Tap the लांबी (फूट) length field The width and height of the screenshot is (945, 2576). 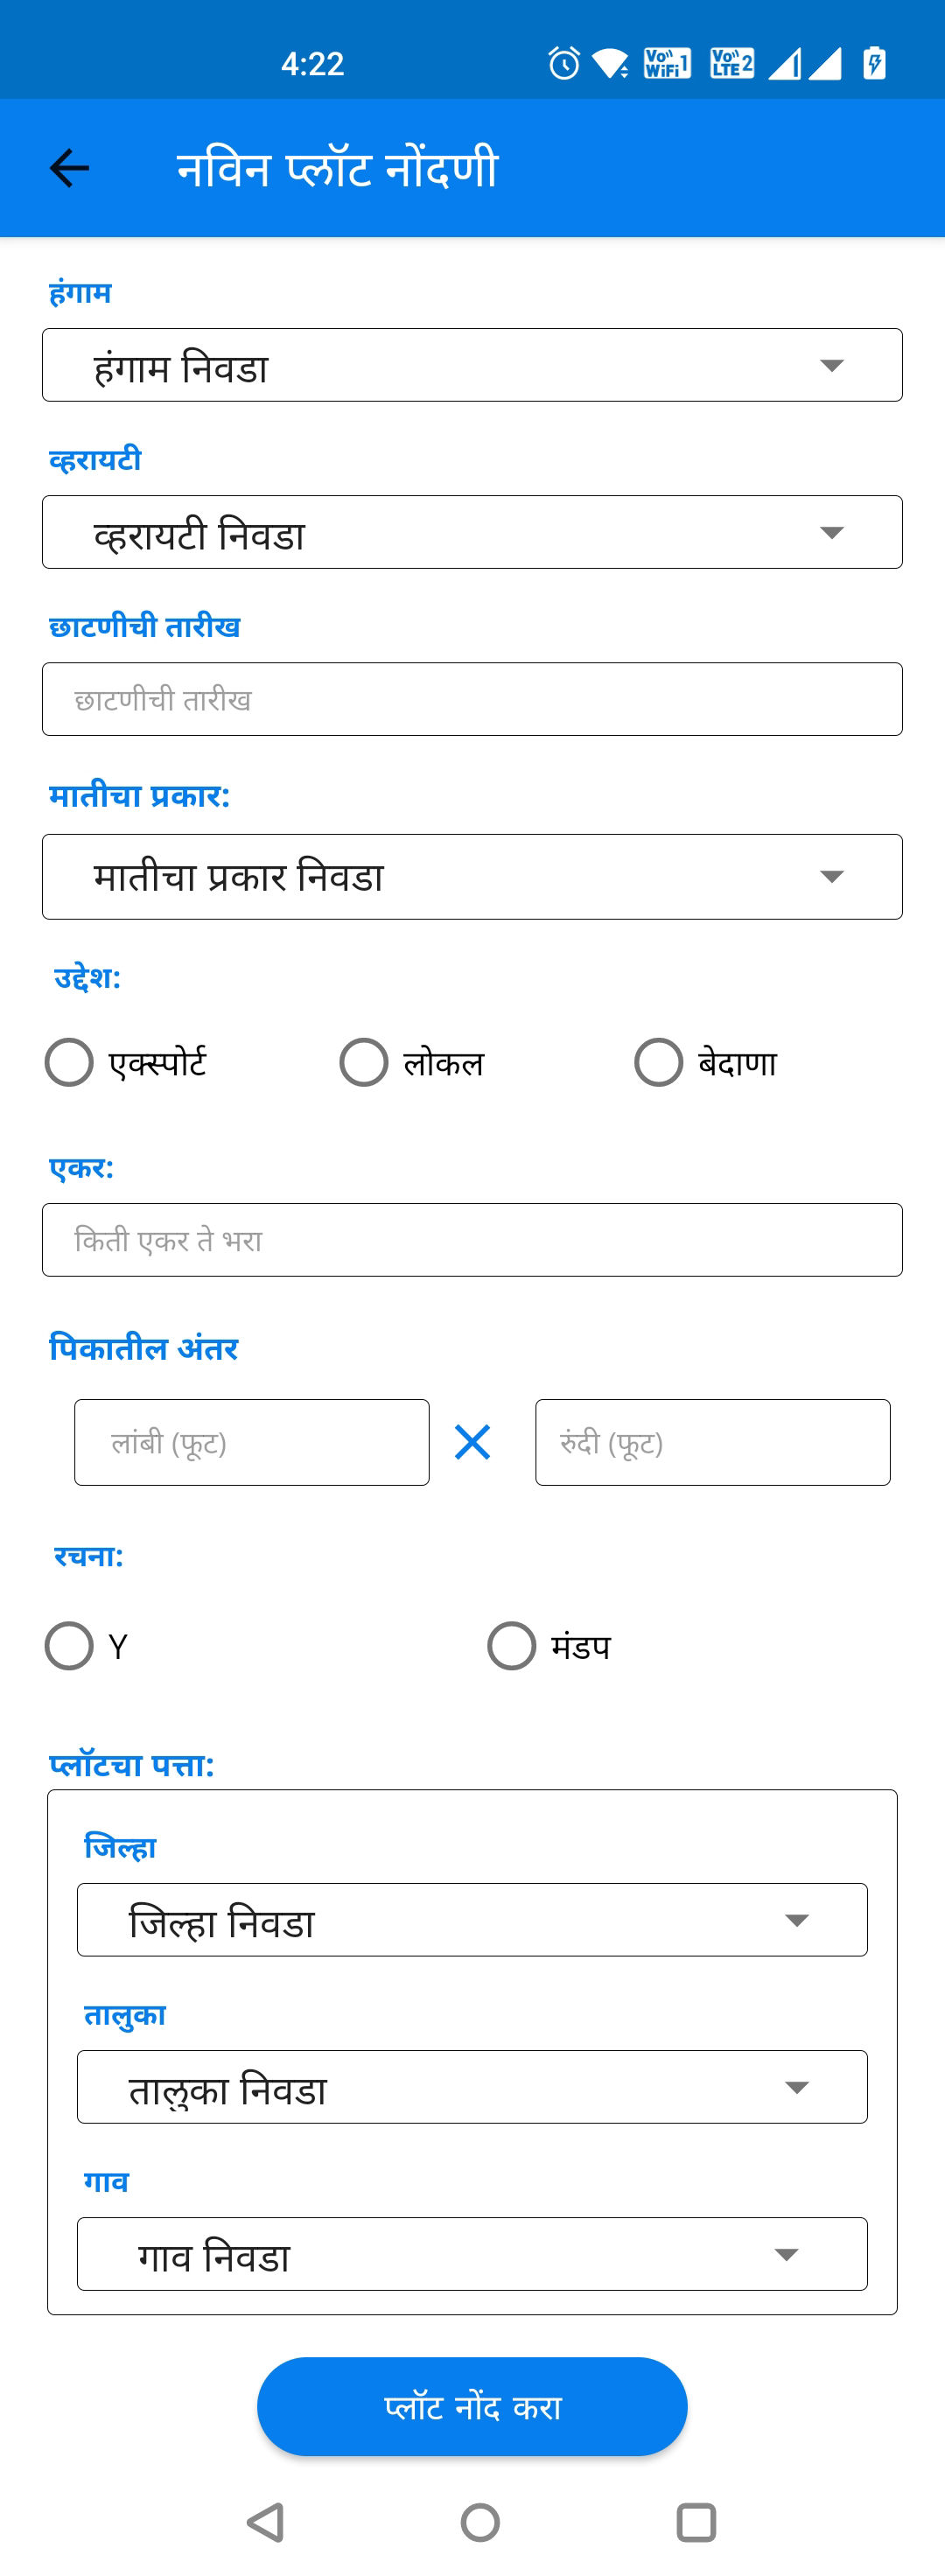[251, 1443]
